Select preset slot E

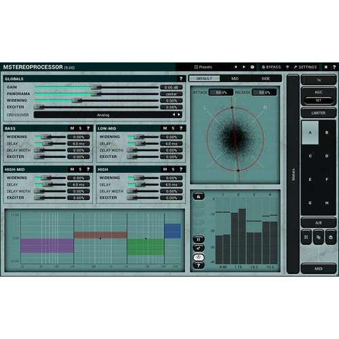point(310,180)
